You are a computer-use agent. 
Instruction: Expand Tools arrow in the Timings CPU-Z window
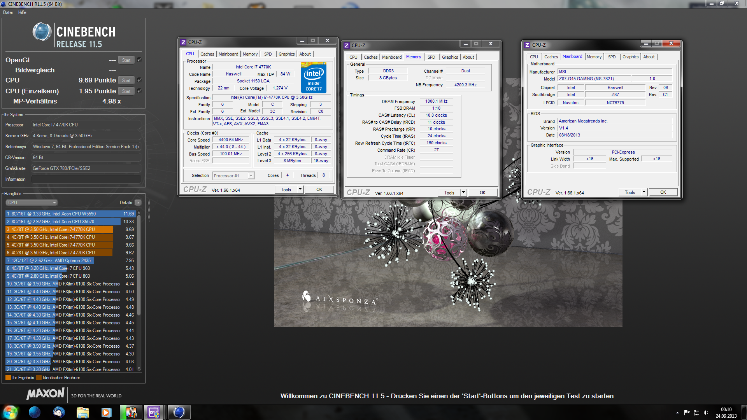coord(463,192)
